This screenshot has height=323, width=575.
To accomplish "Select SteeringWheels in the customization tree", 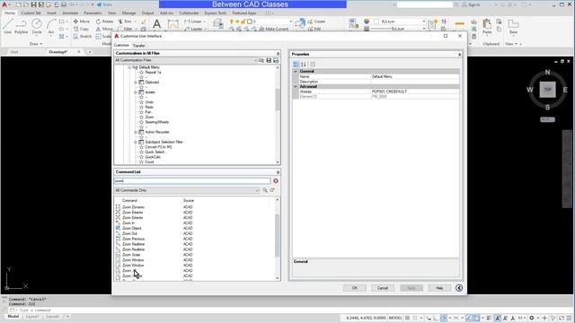I will click(x=157, y=122).
